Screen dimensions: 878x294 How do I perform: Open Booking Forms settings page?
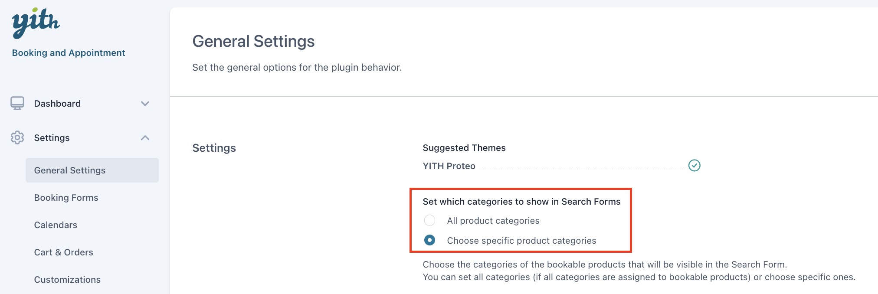pyautogui.click(x=66, y=198)
